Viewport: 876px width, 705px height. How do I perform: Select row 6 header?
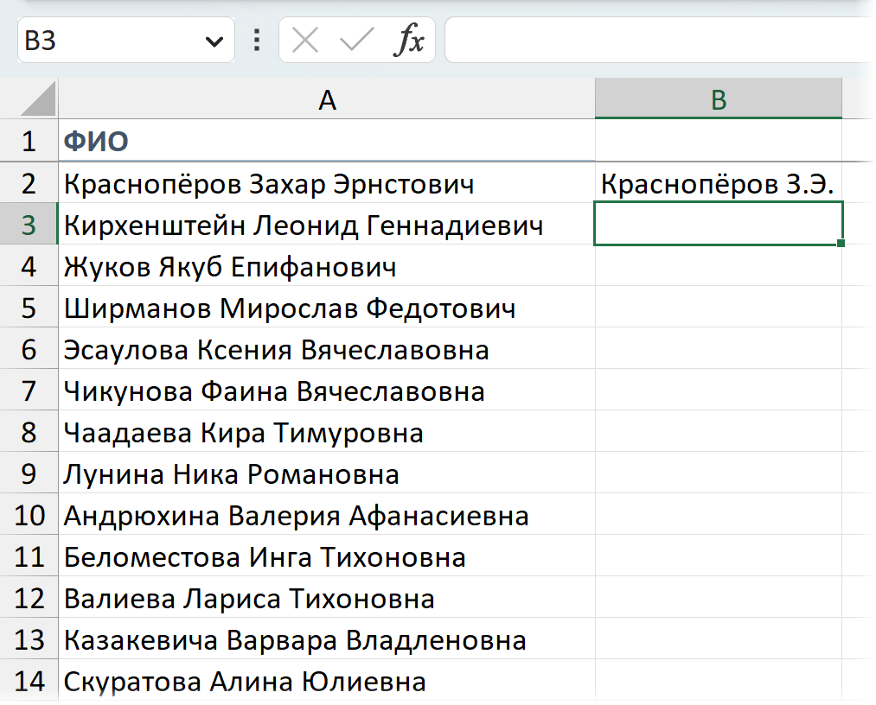[29, 349]
